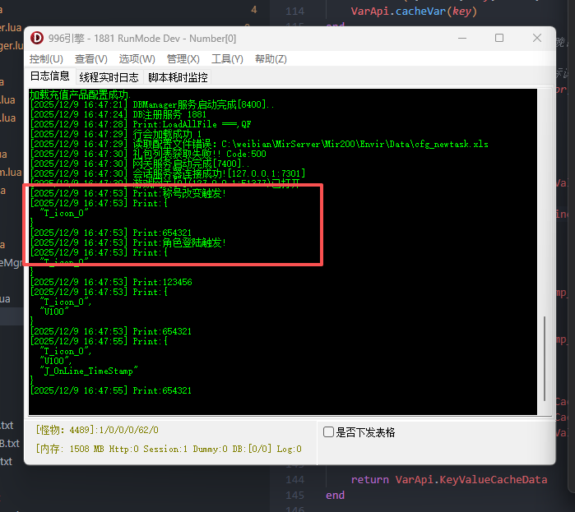Expand the 选项(W) menu
575x512 pixels.
[137, 59]
